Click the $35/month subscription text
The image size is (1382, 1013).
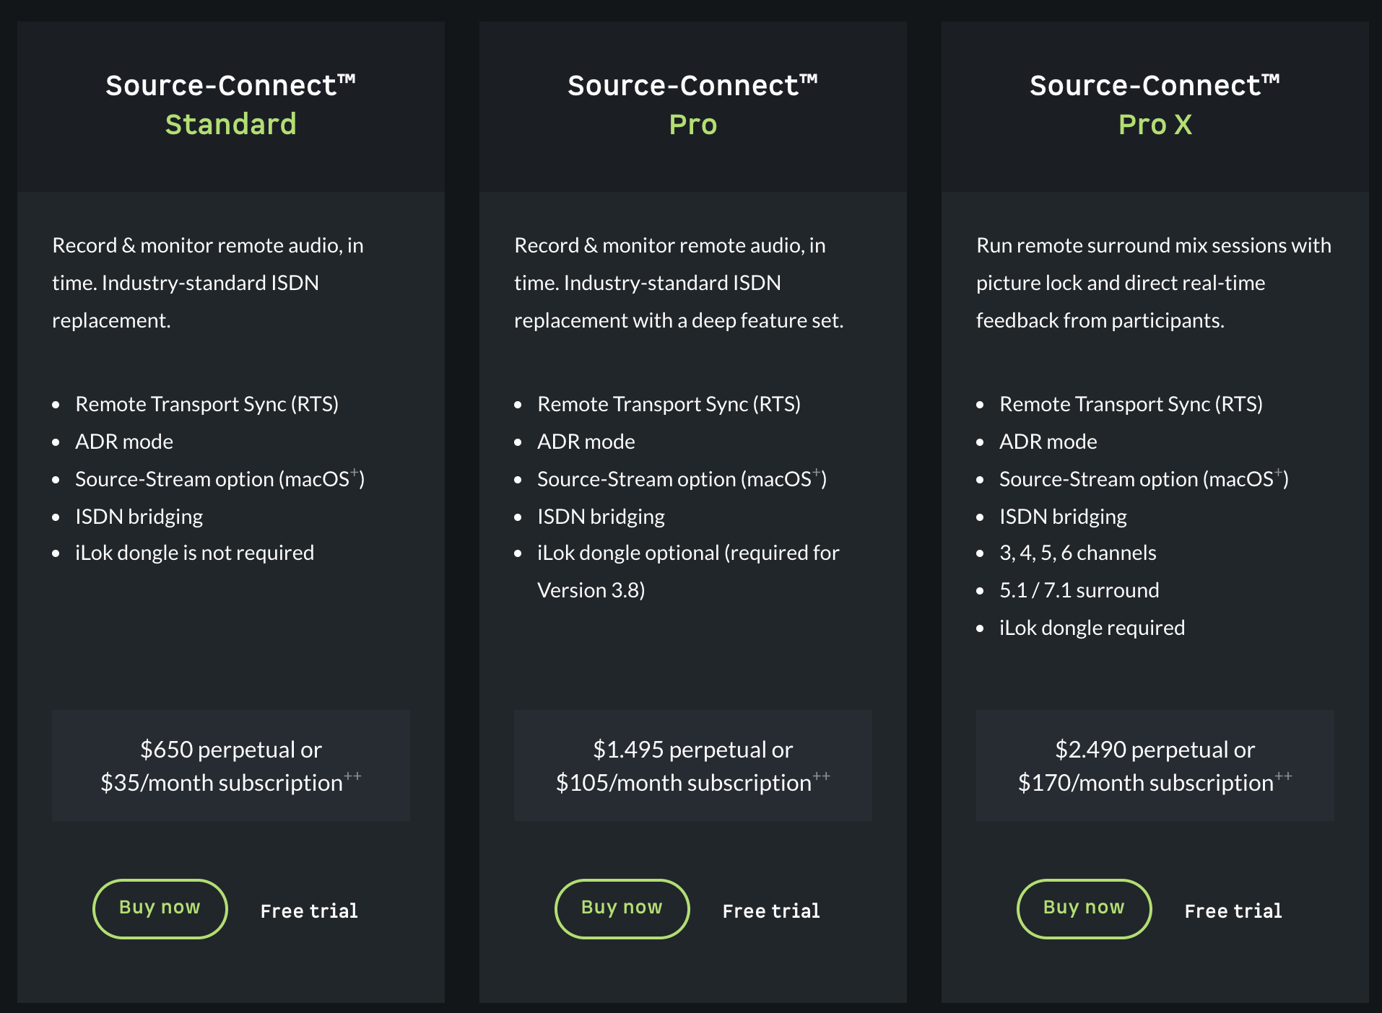[222, 783]
